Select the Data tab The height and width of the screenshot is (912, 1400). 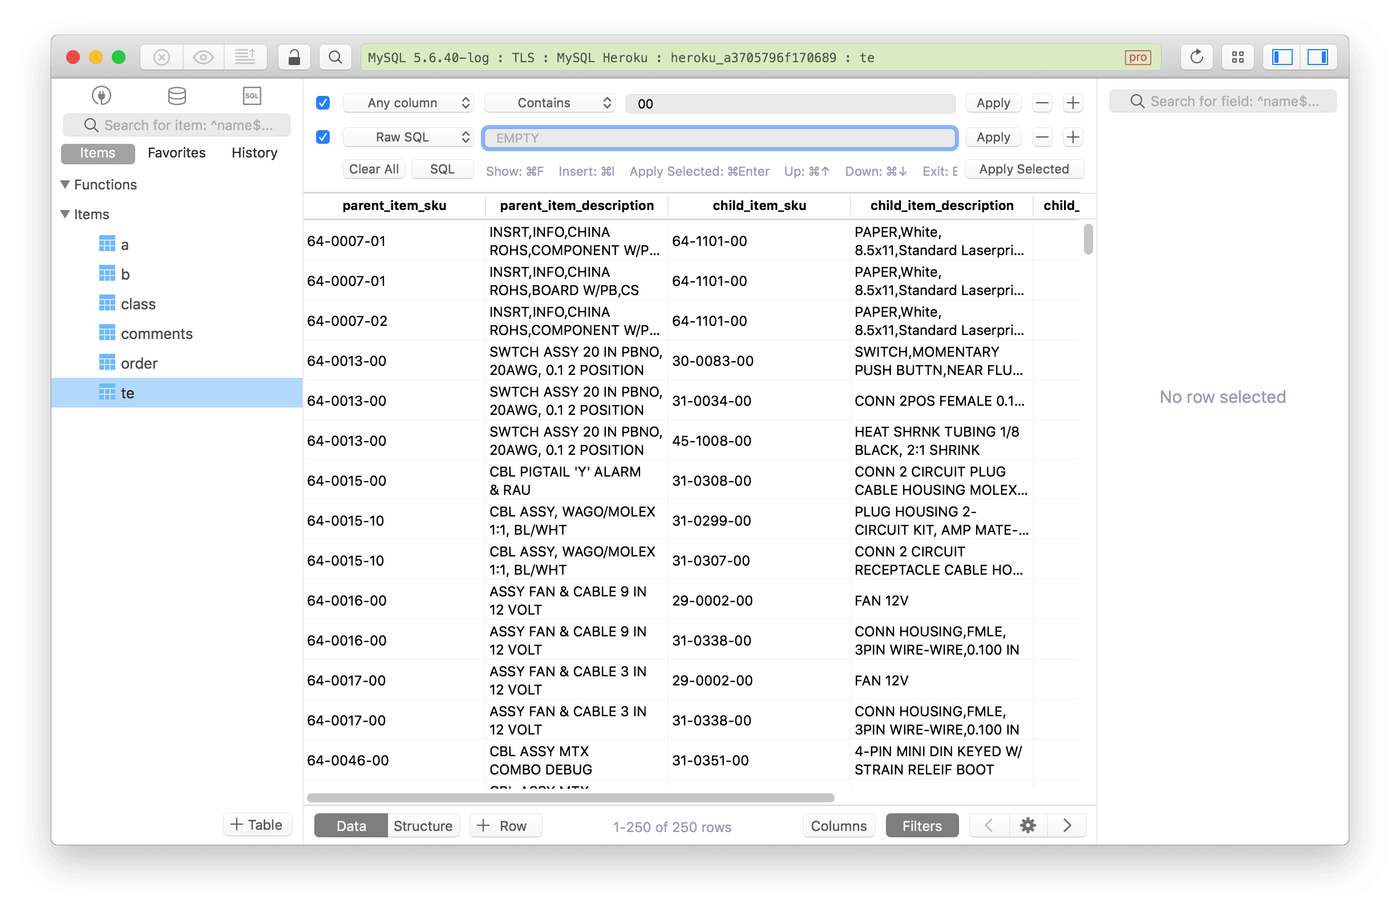[351, 826]
